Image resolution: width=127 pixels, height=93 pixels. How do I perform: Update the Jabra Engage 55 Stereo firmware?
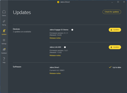point(115,30)
